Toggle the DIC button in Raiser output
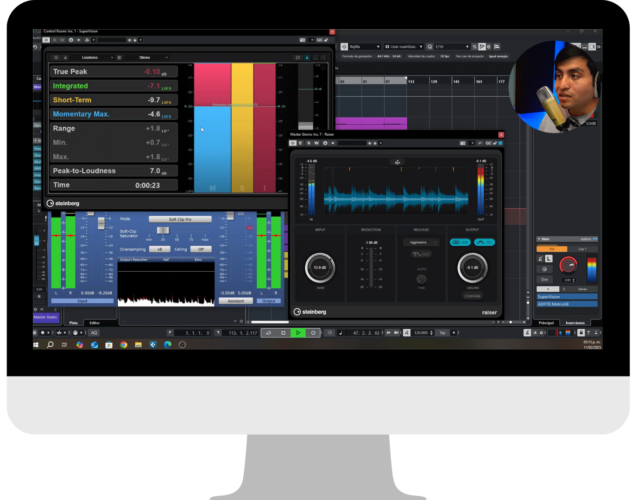Viewport: 638px width, 500px height. 484,242
